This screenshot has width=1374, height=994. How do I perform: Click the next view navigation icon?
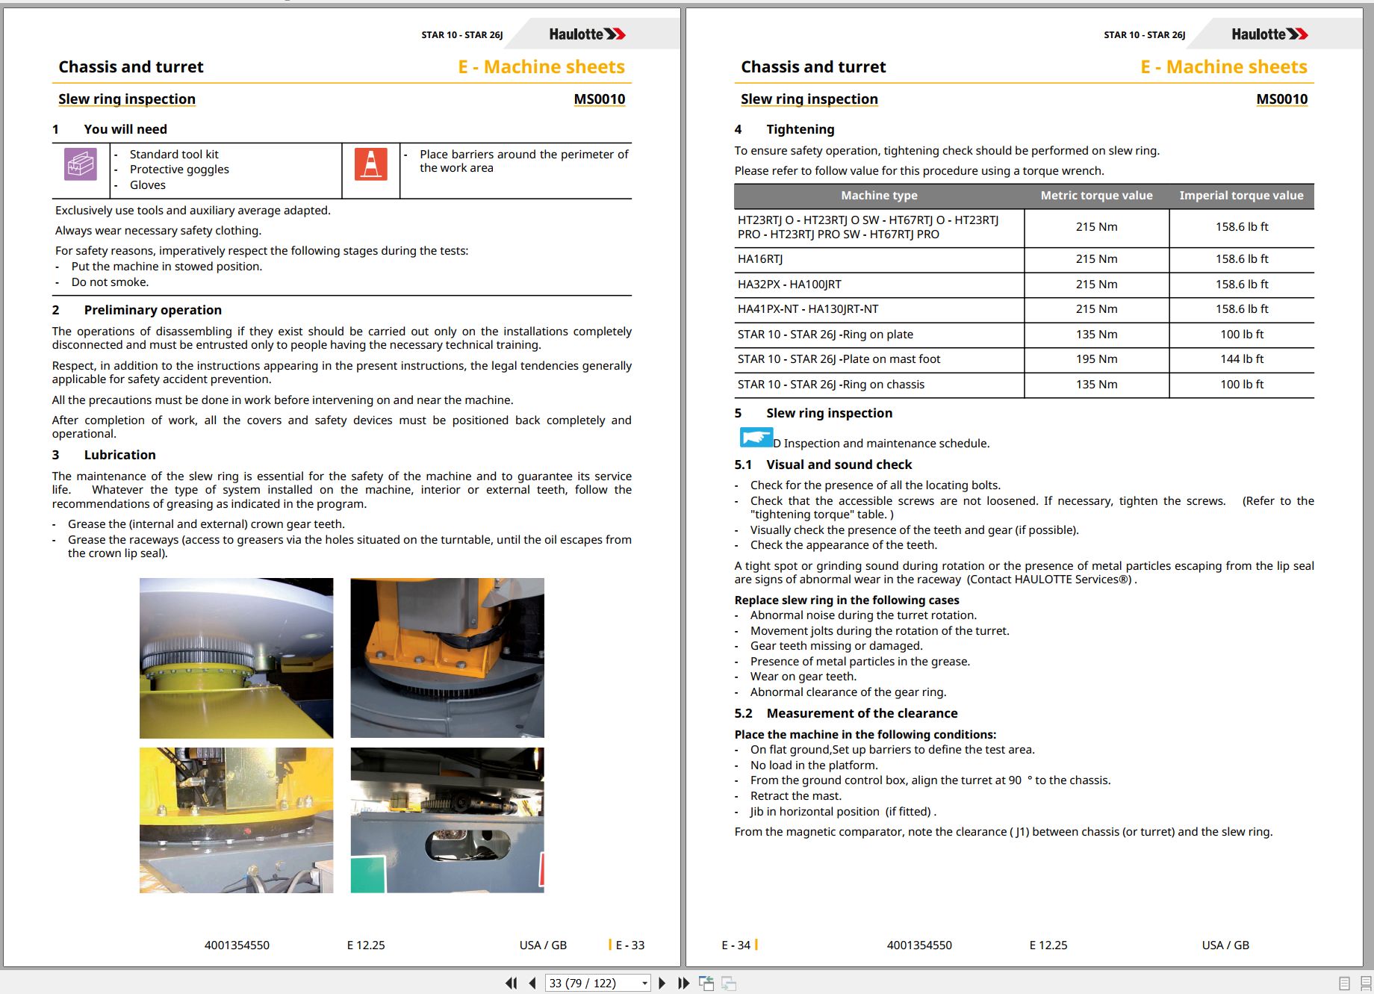pyautogui.click(x=729, y=983)
